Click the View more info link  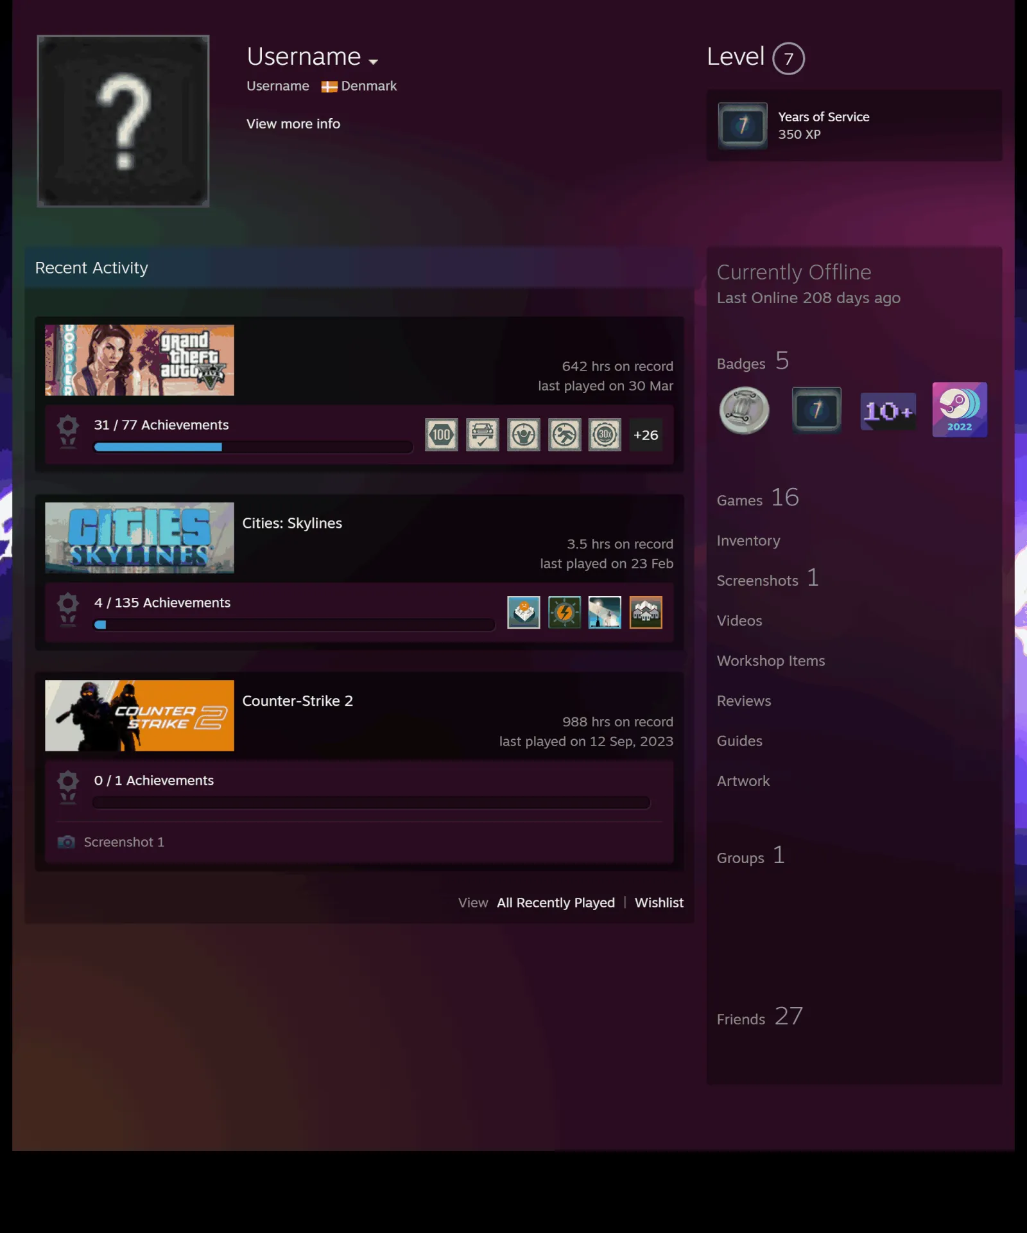(x=293, y=124)
